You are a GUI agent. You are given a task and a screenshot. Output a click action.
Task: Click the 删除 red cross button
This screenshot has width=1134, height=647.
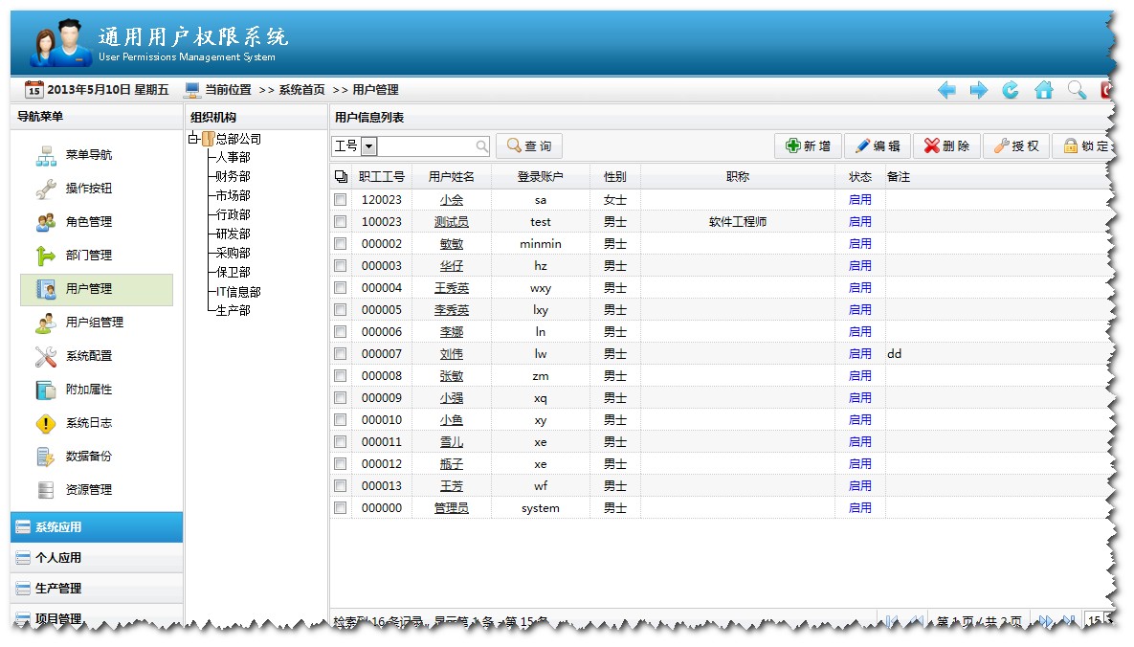click(945, 145)
